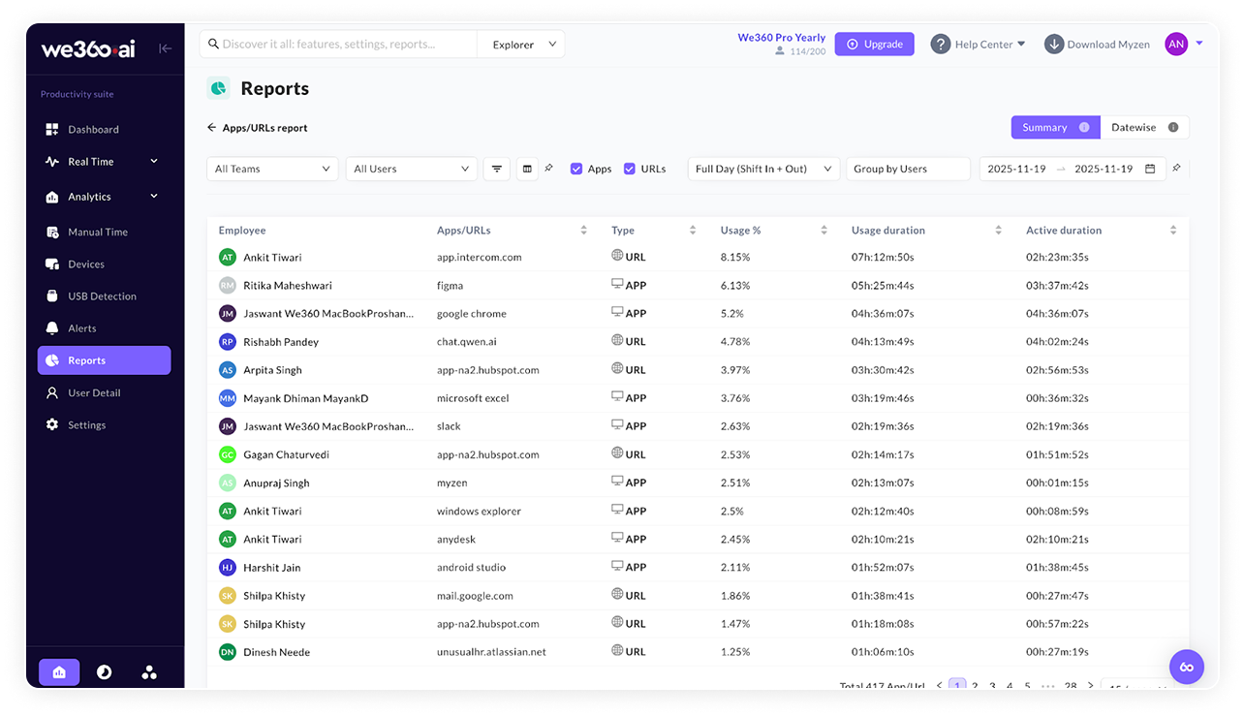Click the pin icon beside columns button
Viewport: 1244px width, 717px height.
(x=548, y=169)
